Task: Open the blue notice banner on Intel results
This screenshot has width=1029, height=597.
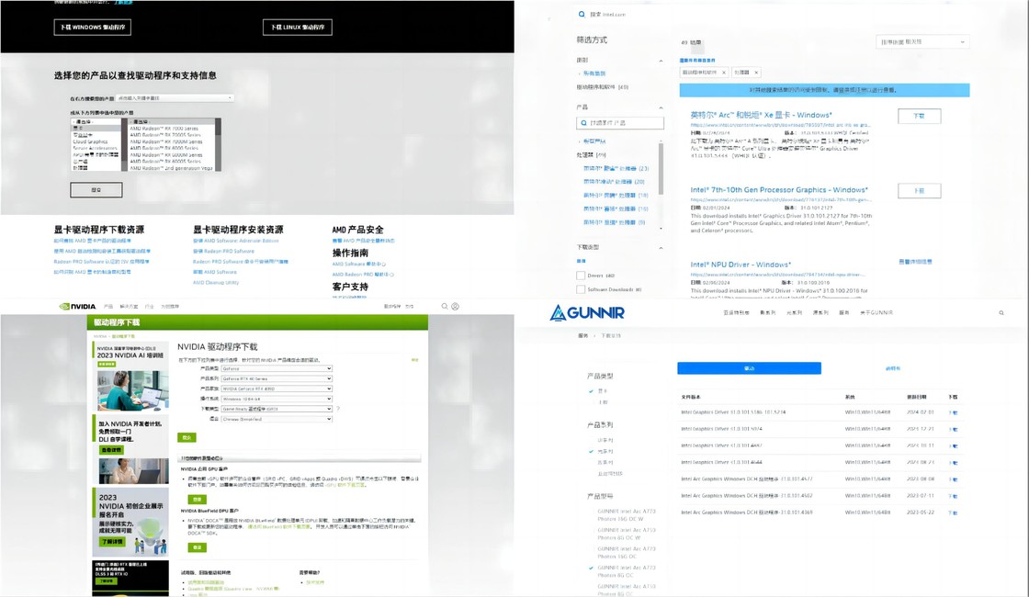Action: [x=824, y=90]
